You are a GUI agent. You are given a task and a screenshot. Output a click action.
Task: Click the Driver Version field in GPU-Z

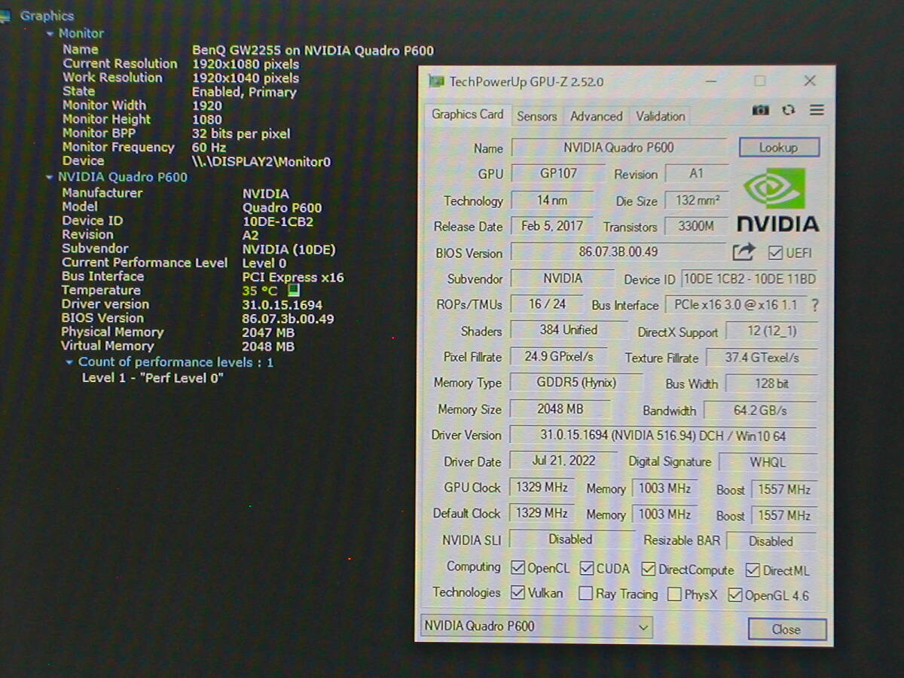point(662,435)
